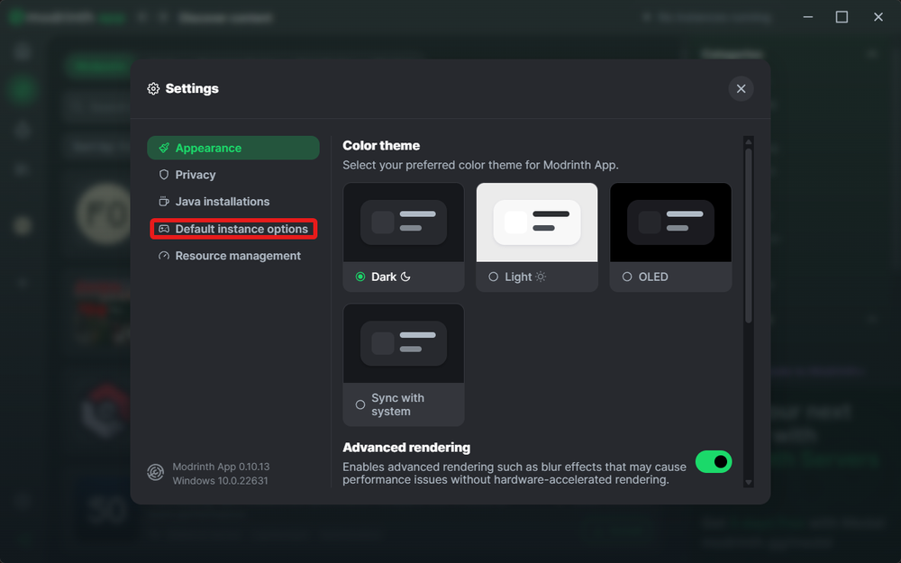Select the Dark theme radio button
The width and height of the screenshot is (901, 563).
[360, 277]
